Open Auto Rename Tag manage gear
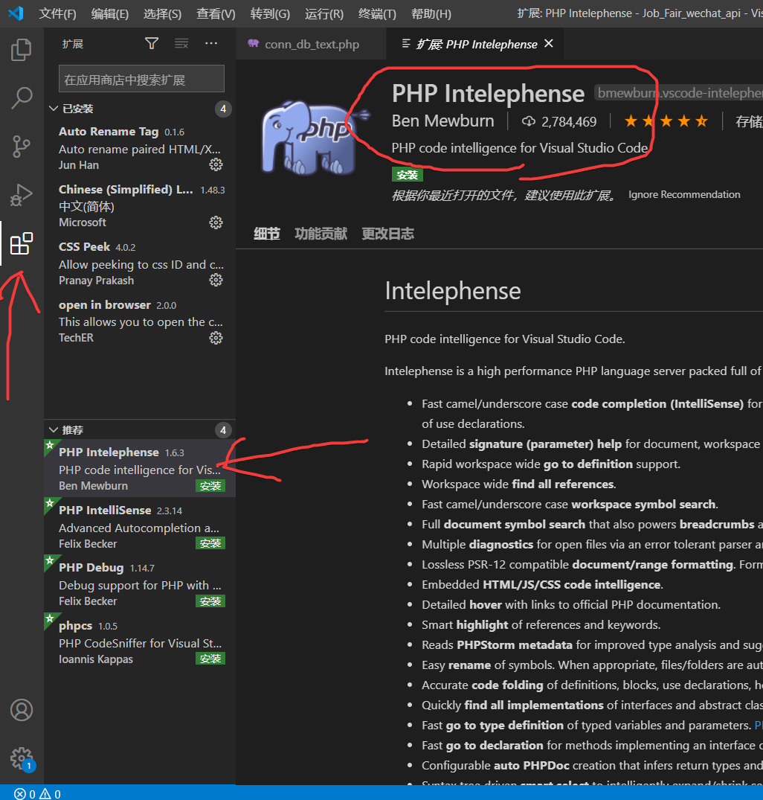Screen dimensions: 763x800 click(x=216, y=164)
